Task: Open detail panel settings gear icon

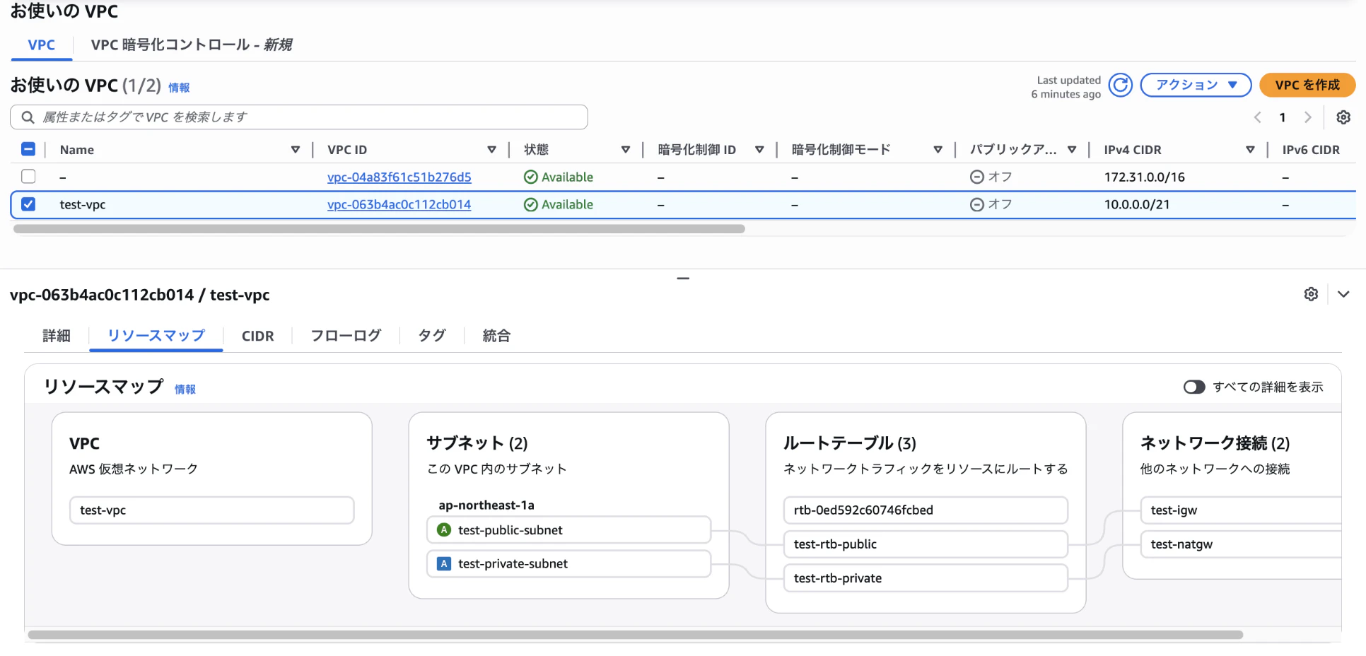Action: (x=1311, y=294)
